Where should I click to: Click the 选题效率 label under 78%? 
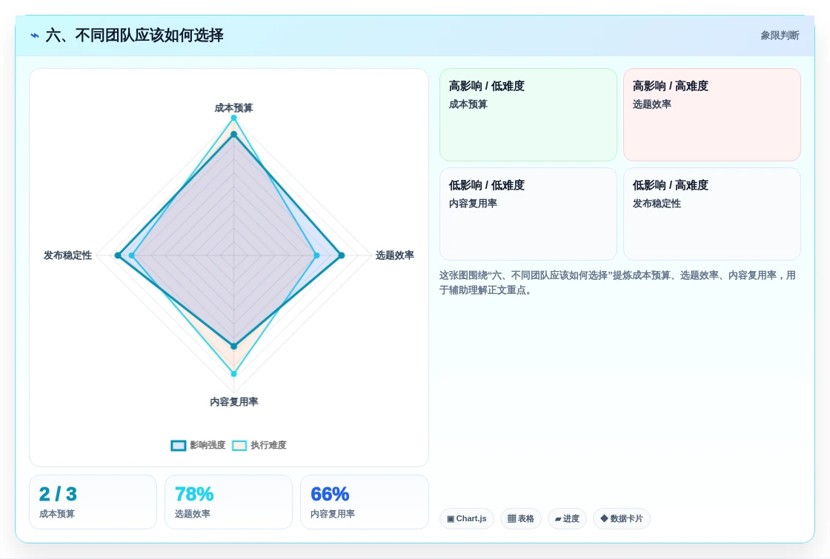pyautogui.click(x=193, y=514)
